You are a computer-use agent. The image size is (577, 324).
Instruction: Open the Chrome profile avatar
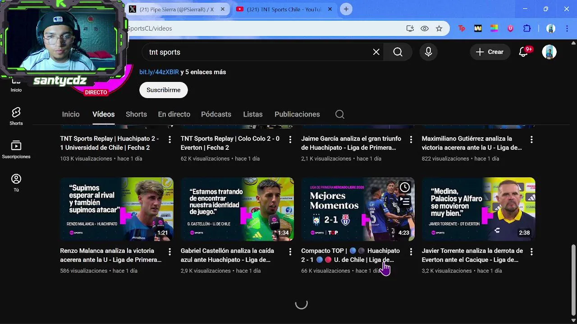[551, 28]
